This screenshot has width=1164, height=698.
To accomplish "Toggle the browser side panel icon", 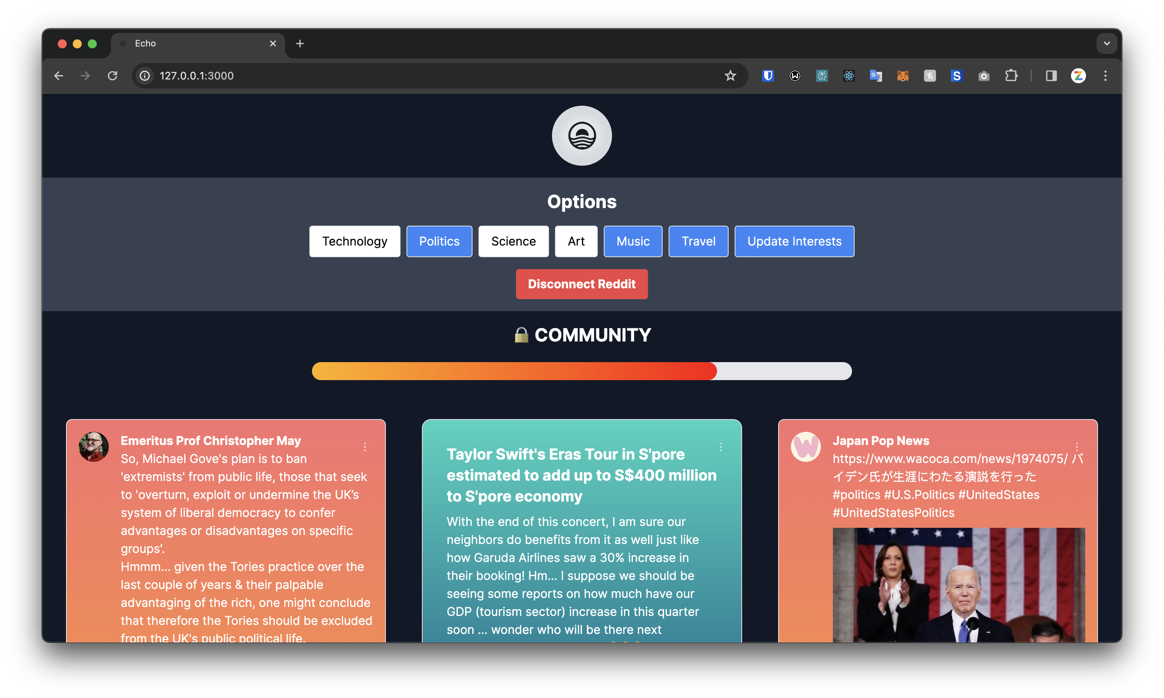I will 1051,76.
